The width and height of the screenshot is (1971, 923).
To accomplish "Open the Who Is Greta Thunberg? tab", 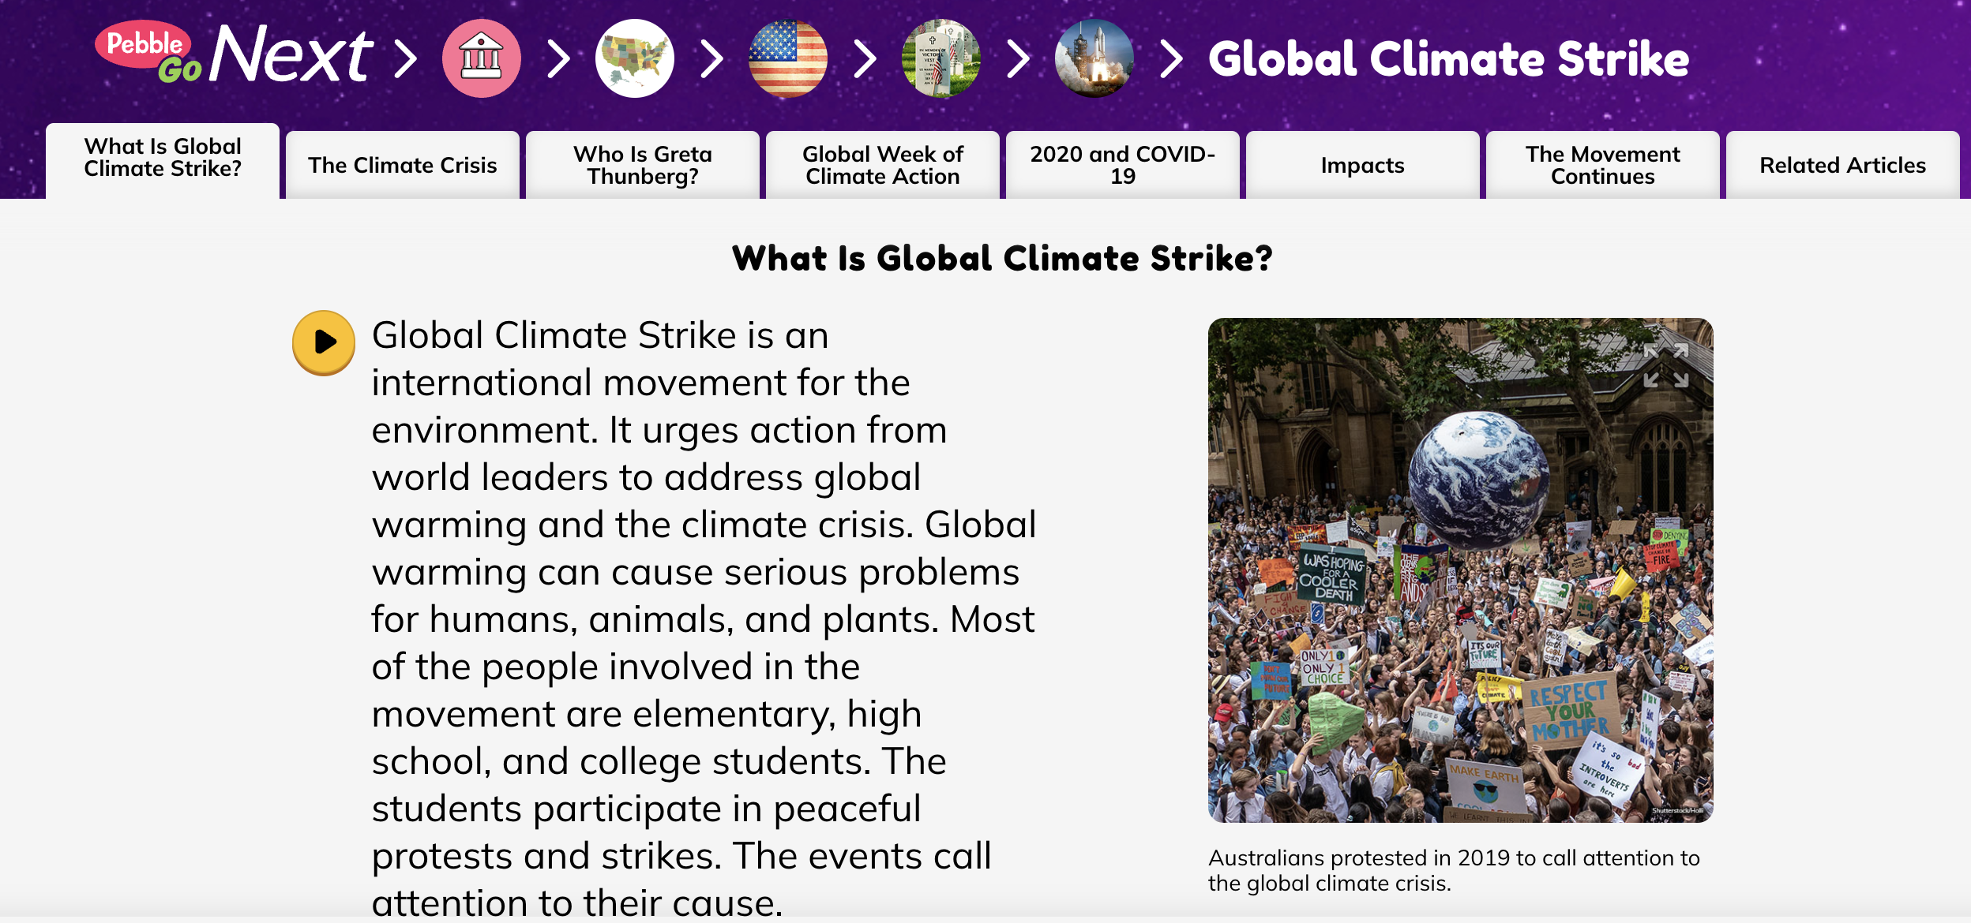I will tap(643, 165).
